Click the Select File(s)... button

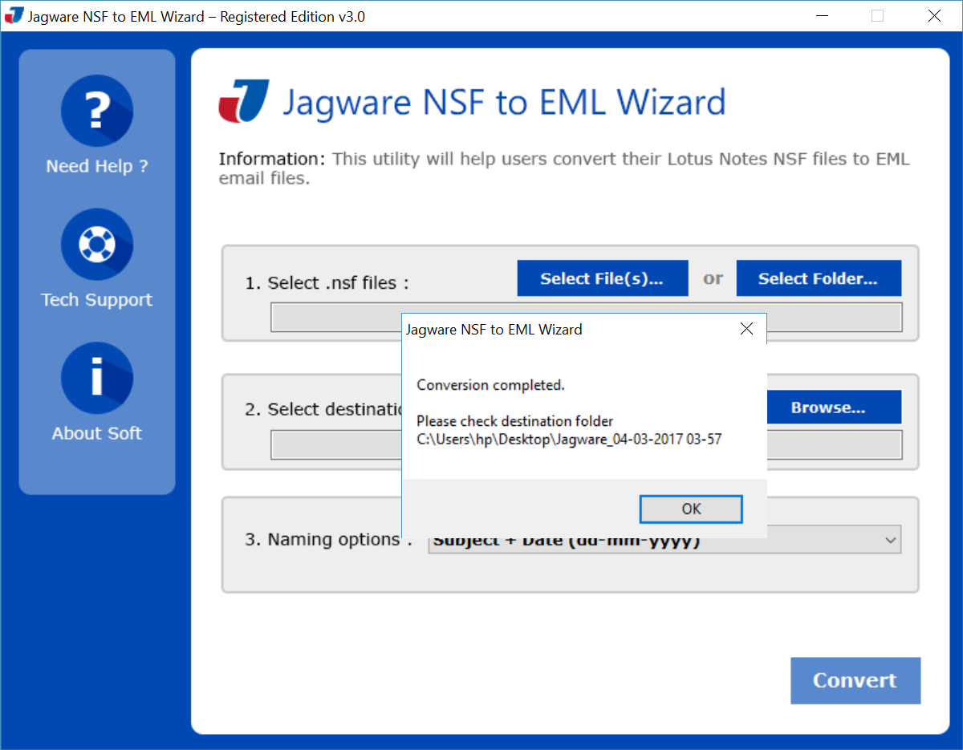602,278
